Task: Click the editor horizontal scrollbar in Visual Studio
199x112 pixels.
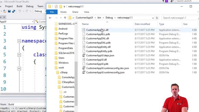Action: coord(23,94)
